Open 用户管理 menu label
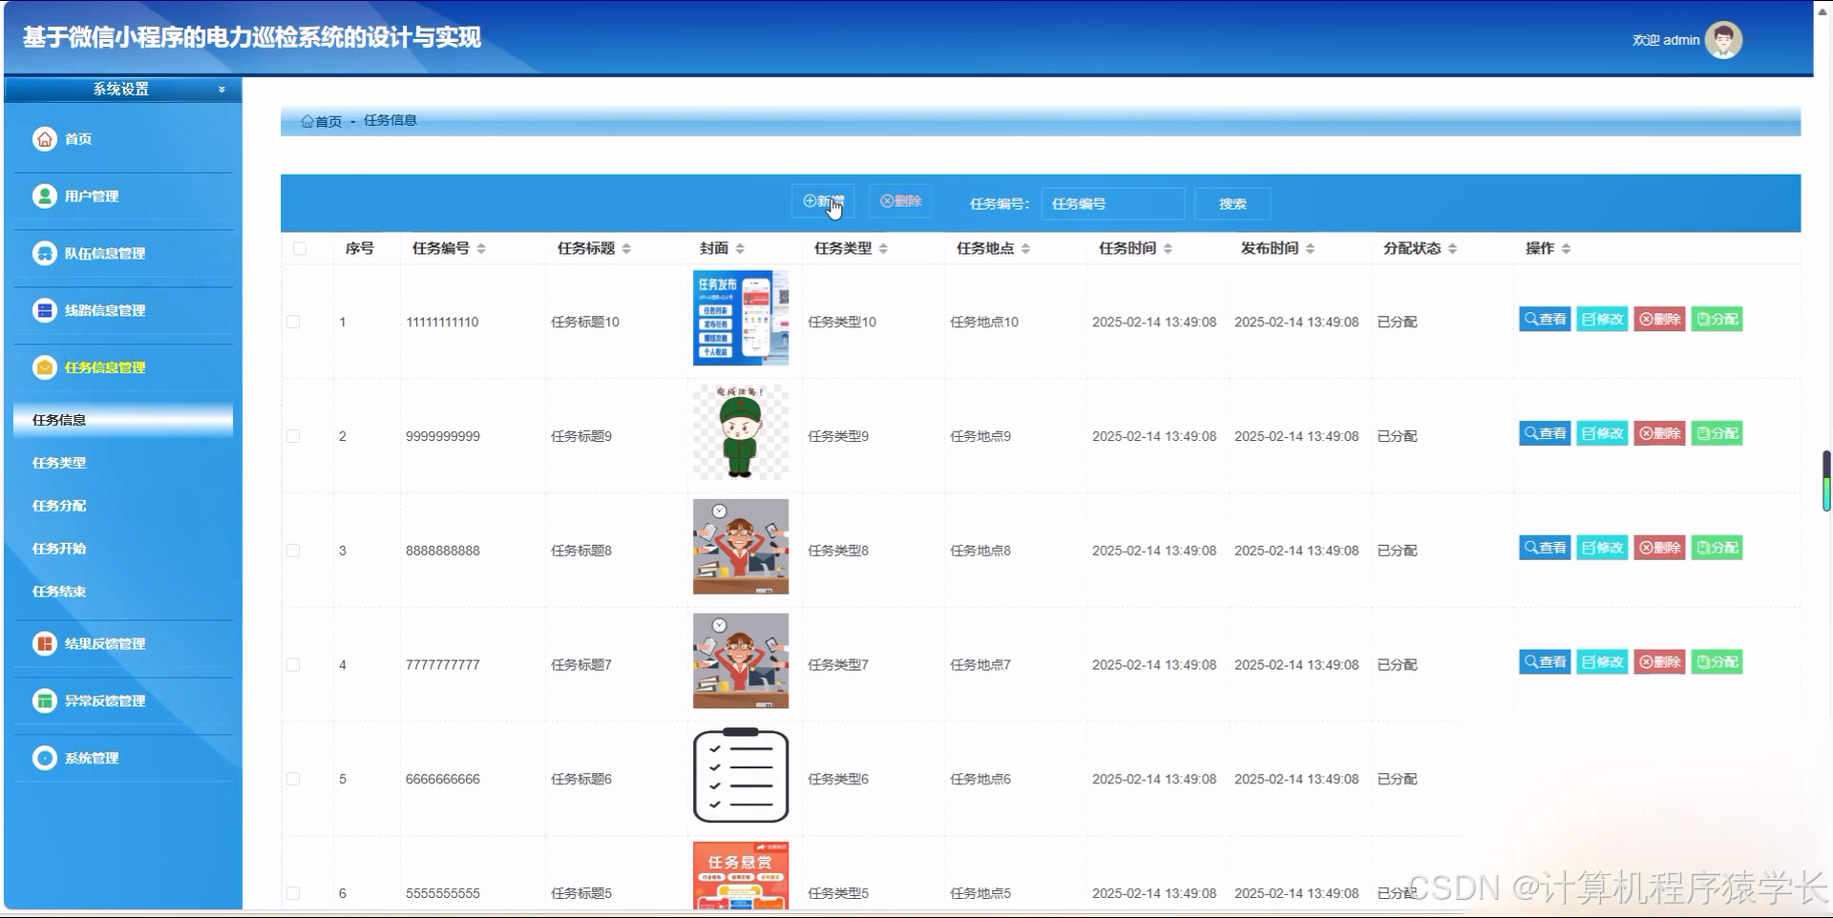 point(92,197)
